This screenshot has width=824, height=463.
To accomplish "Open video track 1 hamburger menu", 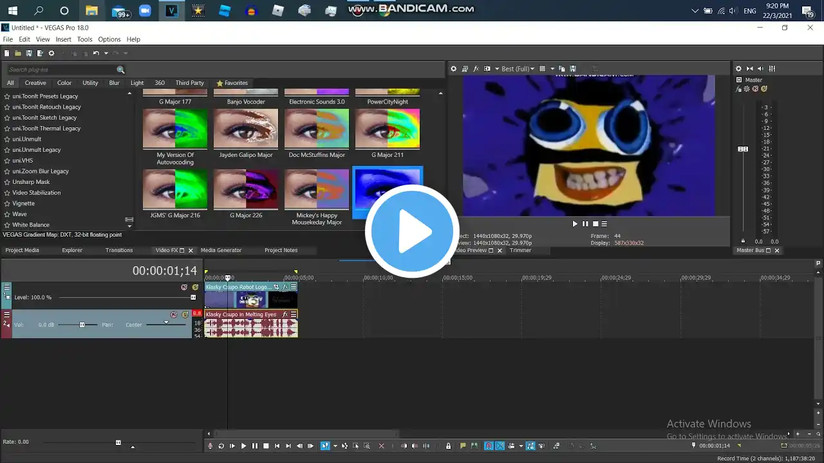I will 7,287.
